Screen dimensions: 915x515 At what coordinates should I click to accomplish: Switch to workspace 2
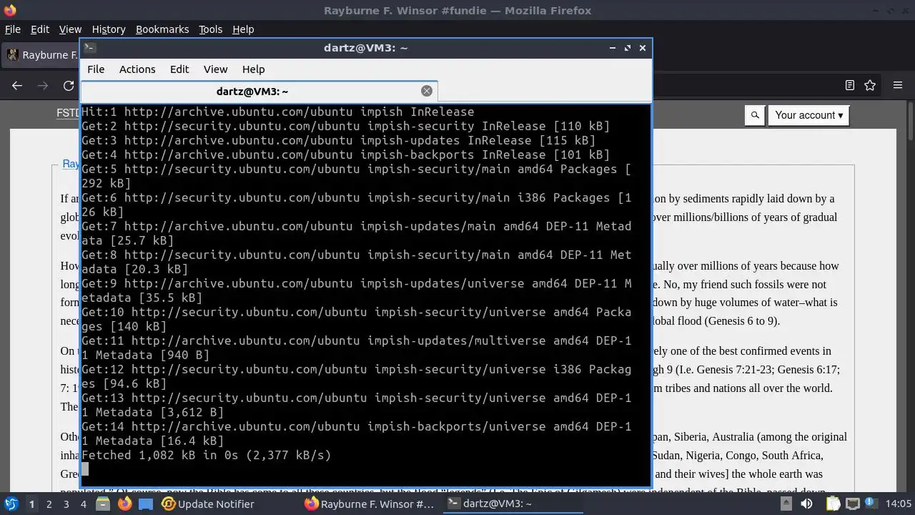[x=49, y=504]
